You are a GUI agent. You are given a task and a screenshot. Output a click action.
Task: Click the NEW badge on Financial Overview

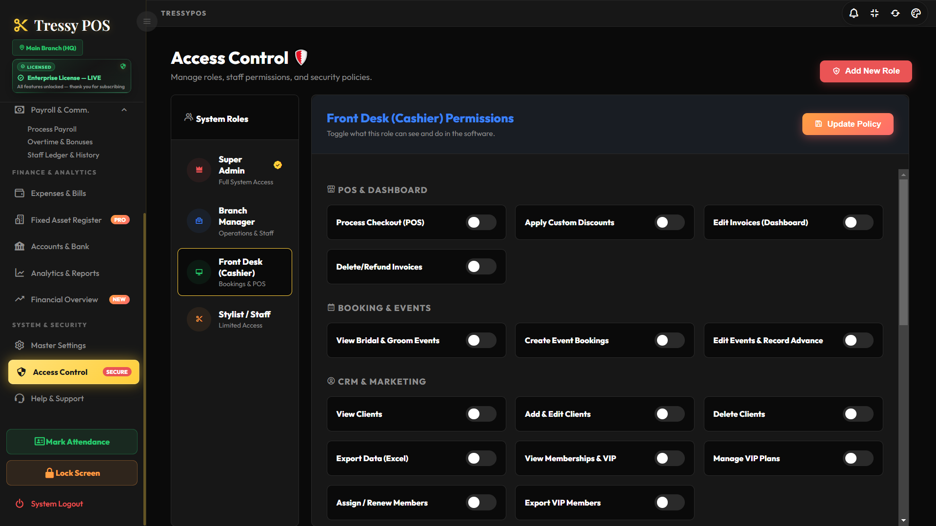(119, 299)
